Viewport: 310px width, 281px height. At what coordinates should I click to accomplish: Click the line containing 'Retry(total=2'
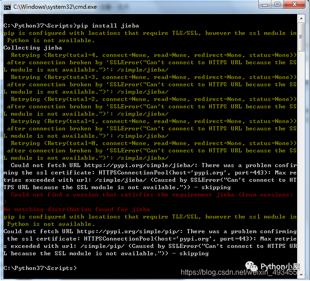tap(154, 99)
